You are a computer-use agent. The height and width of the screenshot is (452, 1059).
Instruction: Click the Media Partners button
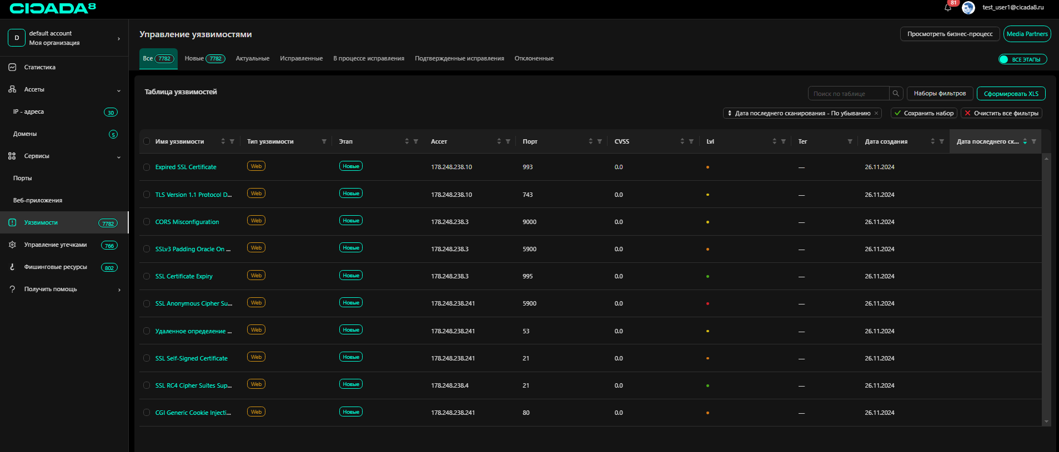click(x=1027, y=34)
